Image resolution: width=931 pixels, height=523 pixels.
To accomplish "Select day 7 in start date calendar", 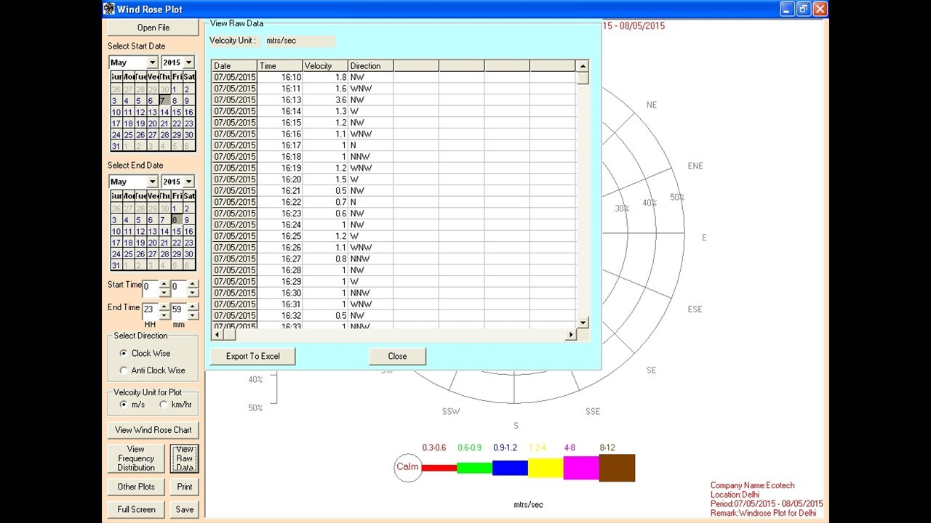I will click(164, 100).
